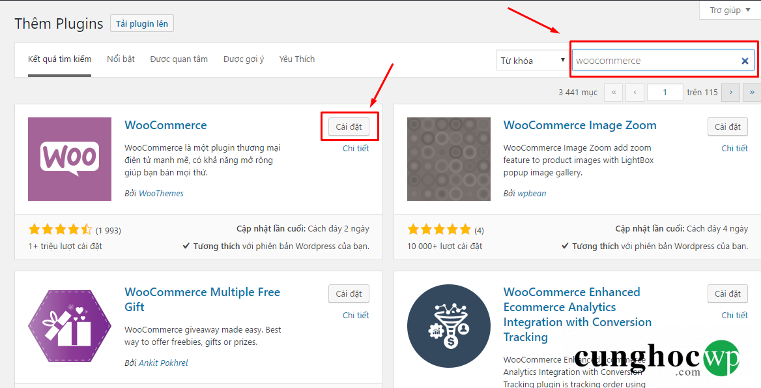This screenshot has height=388, width=761.
Task: Click WooCommerce's "Cách đây 2 ngày" update text
Action: [x=339, y=229]
